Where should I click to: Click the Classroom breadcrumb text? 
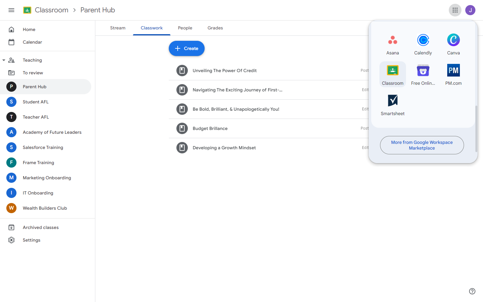coord(52,10)
